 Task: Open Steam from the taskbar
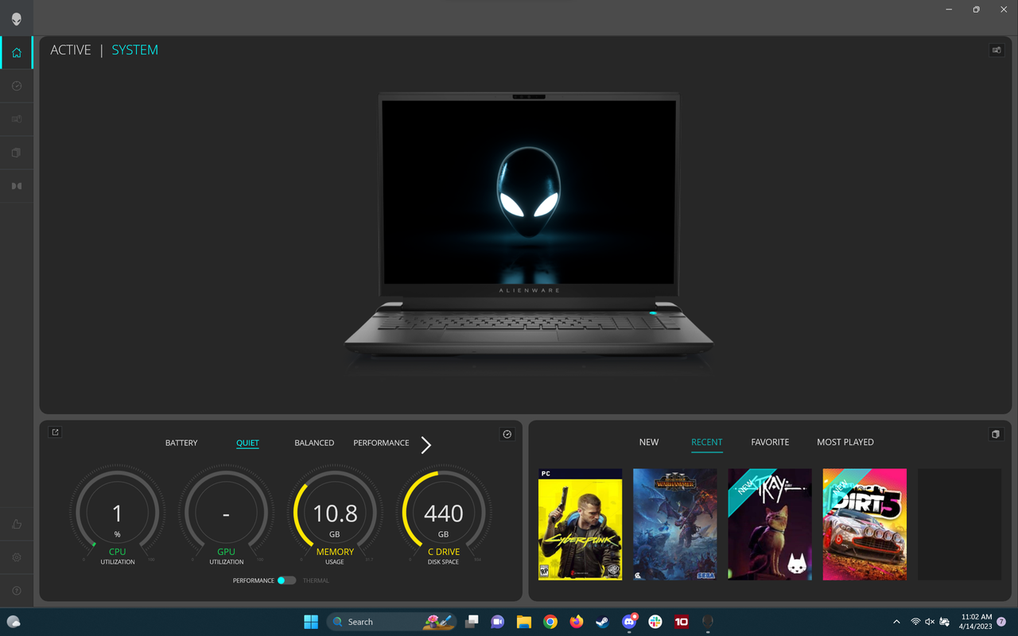click(603, 622)
